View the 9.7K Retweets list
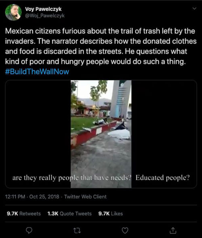The image size is (202, 238). [24, 214]
